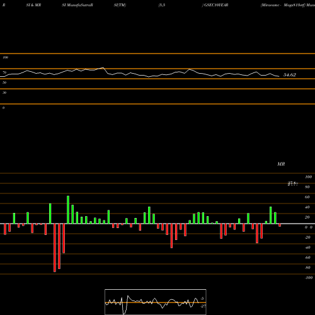Click the RSI value label 54.62
Viewport: 315px width, 315px height.
290,75
